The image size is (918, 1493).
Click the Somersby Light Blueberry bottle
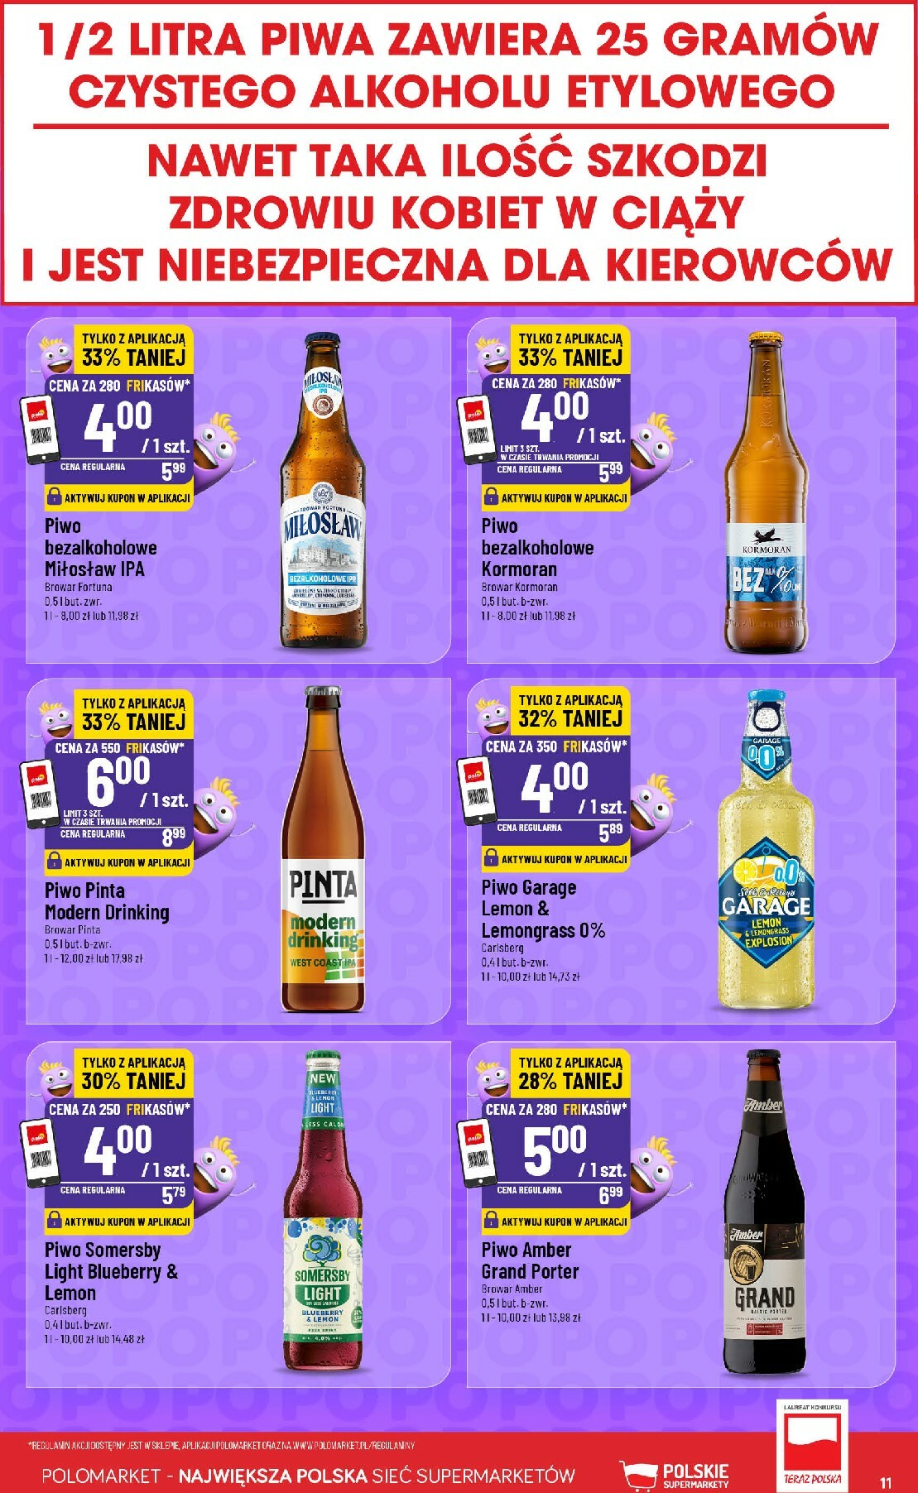pyautogui.click(x=323, y=1212)
